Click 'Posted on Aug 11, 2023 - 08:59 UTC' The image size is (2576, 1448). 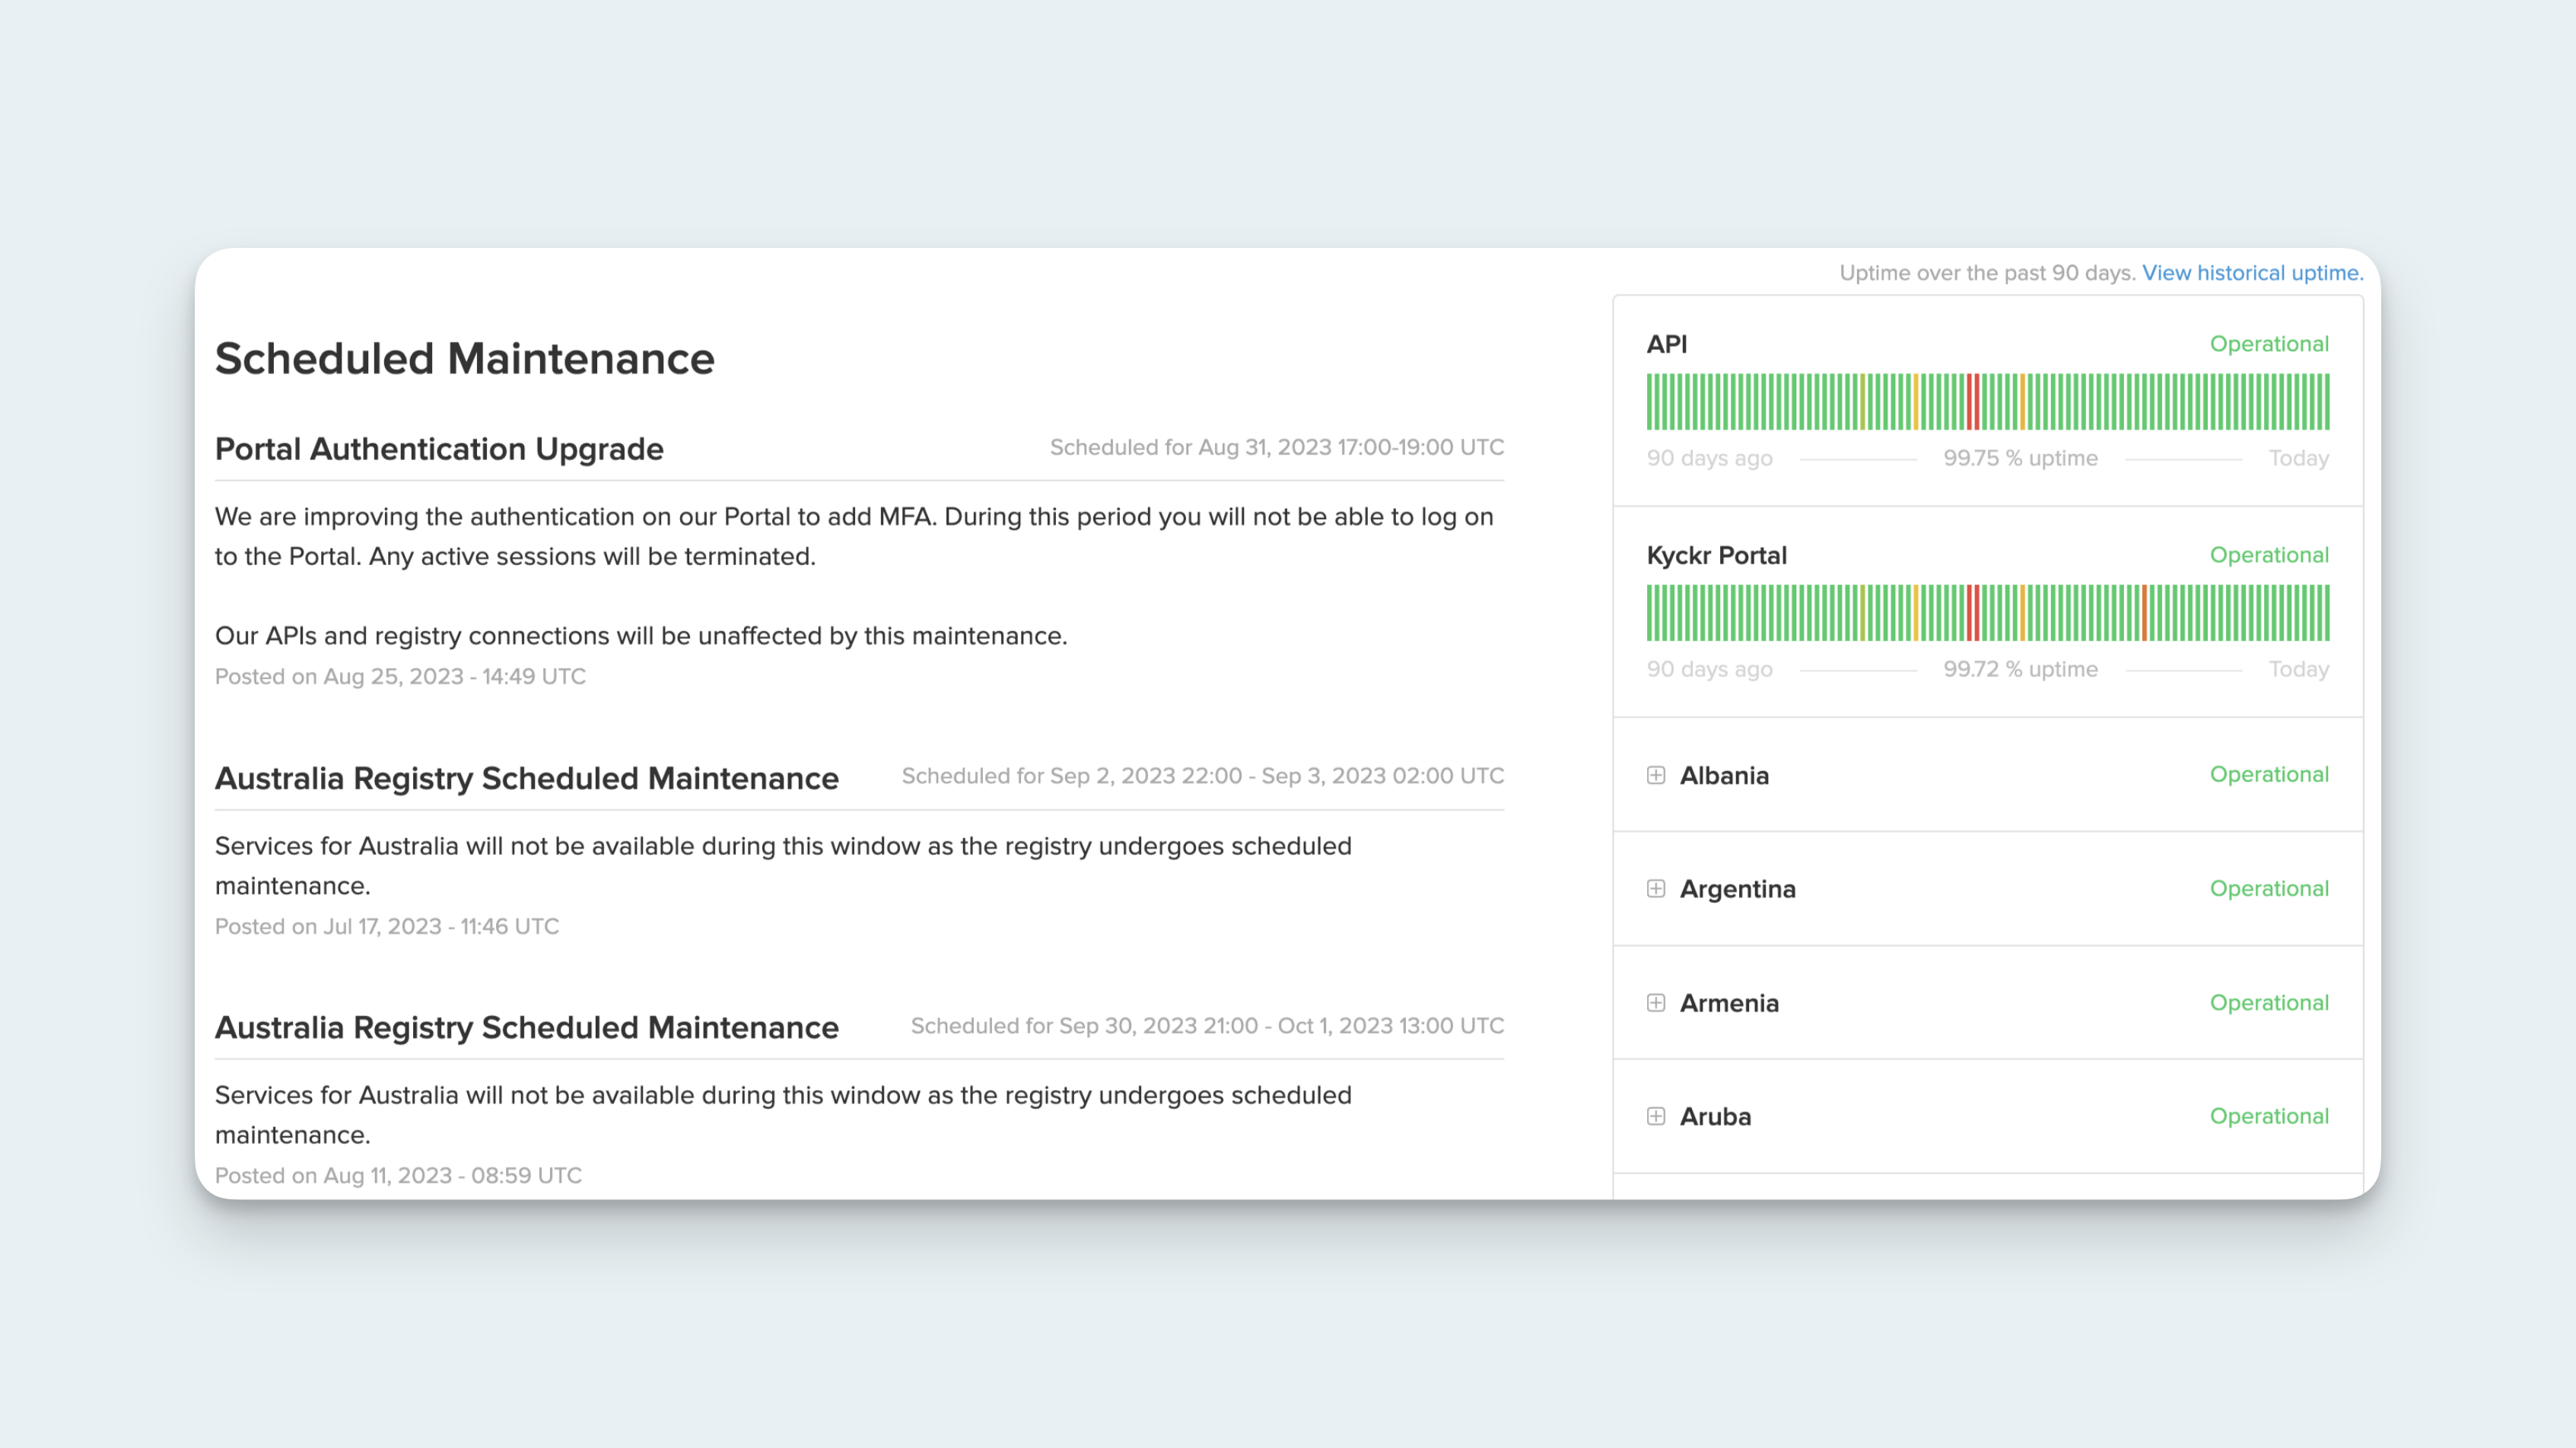click(398, 1175)
